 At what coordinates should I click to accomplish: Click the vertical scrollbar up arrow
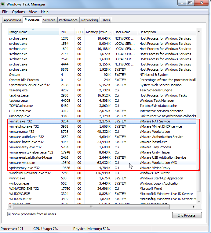tap(199, 31)
